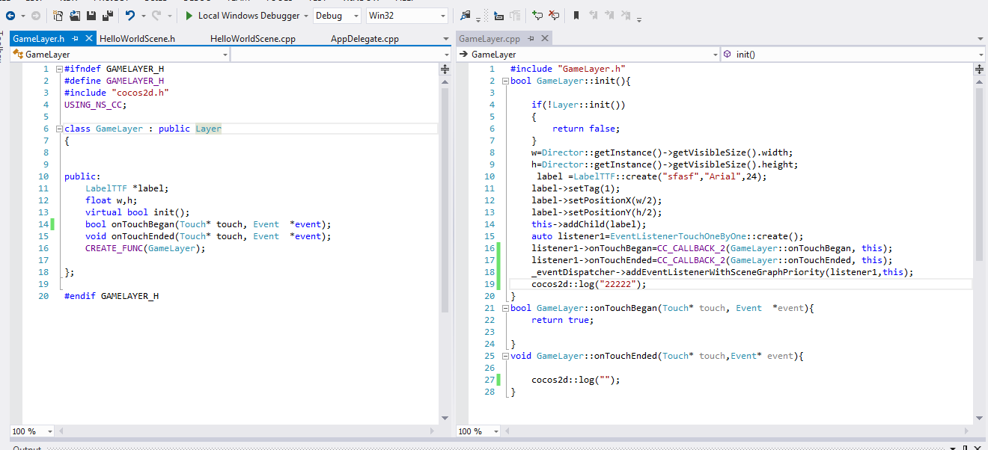This screenshot has height=450, width=988.
Task: Click the Redo toolbar icon
Action: coord(156,15)
